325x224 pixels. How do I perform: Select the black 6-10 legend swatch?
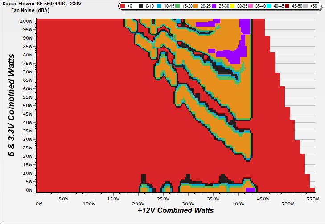(x=141, y=6)
